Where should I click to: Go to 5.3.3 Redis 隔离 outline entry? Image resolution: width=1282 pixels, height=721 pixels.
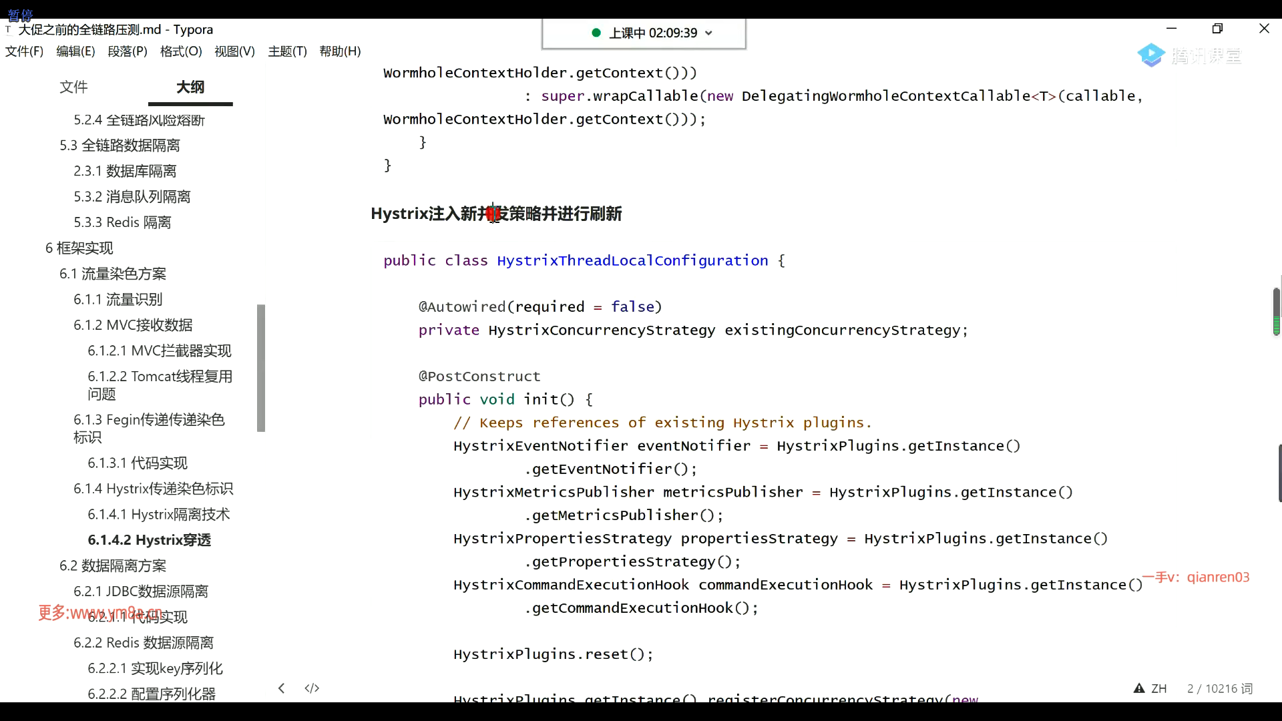point(122,222)
